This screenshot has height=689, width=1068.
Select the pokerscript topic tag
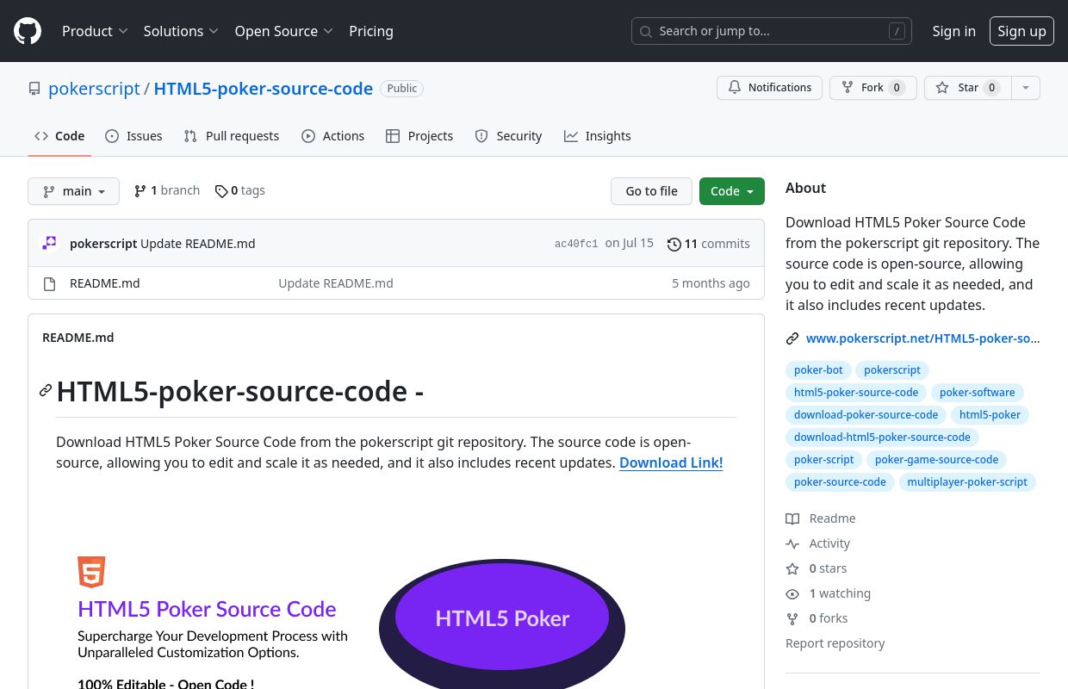tap(892, 369)
